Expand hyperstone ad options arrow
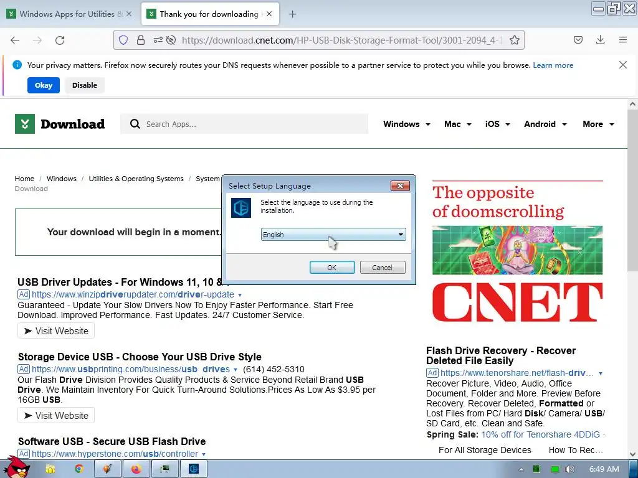This screenshot has width=638, height=478. pyautogui.click(x=204, y=454)
